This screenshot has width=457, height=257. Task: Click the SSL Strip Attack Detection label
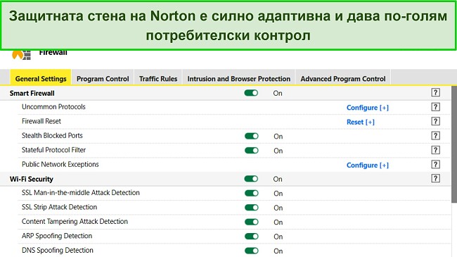coord(60,207)
